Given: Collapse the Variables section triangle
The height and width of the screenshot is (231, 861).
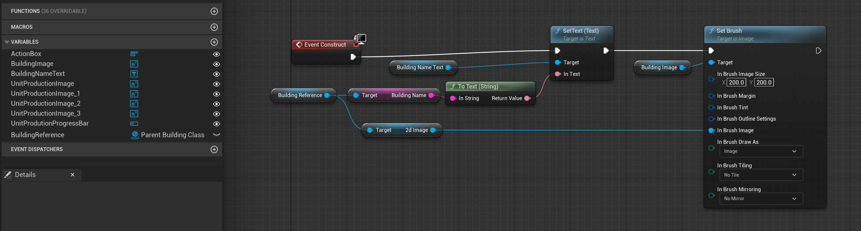Looking at the screenshot, I should [x=7, y=42].
